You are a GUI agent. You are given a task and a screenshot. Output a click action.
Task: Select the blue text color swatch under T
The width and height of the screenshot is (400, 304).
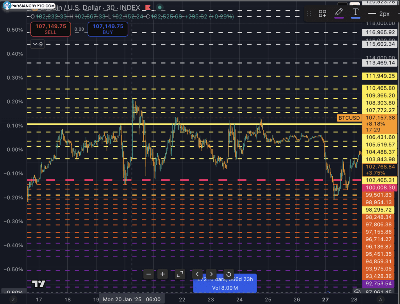pos(355,18)
